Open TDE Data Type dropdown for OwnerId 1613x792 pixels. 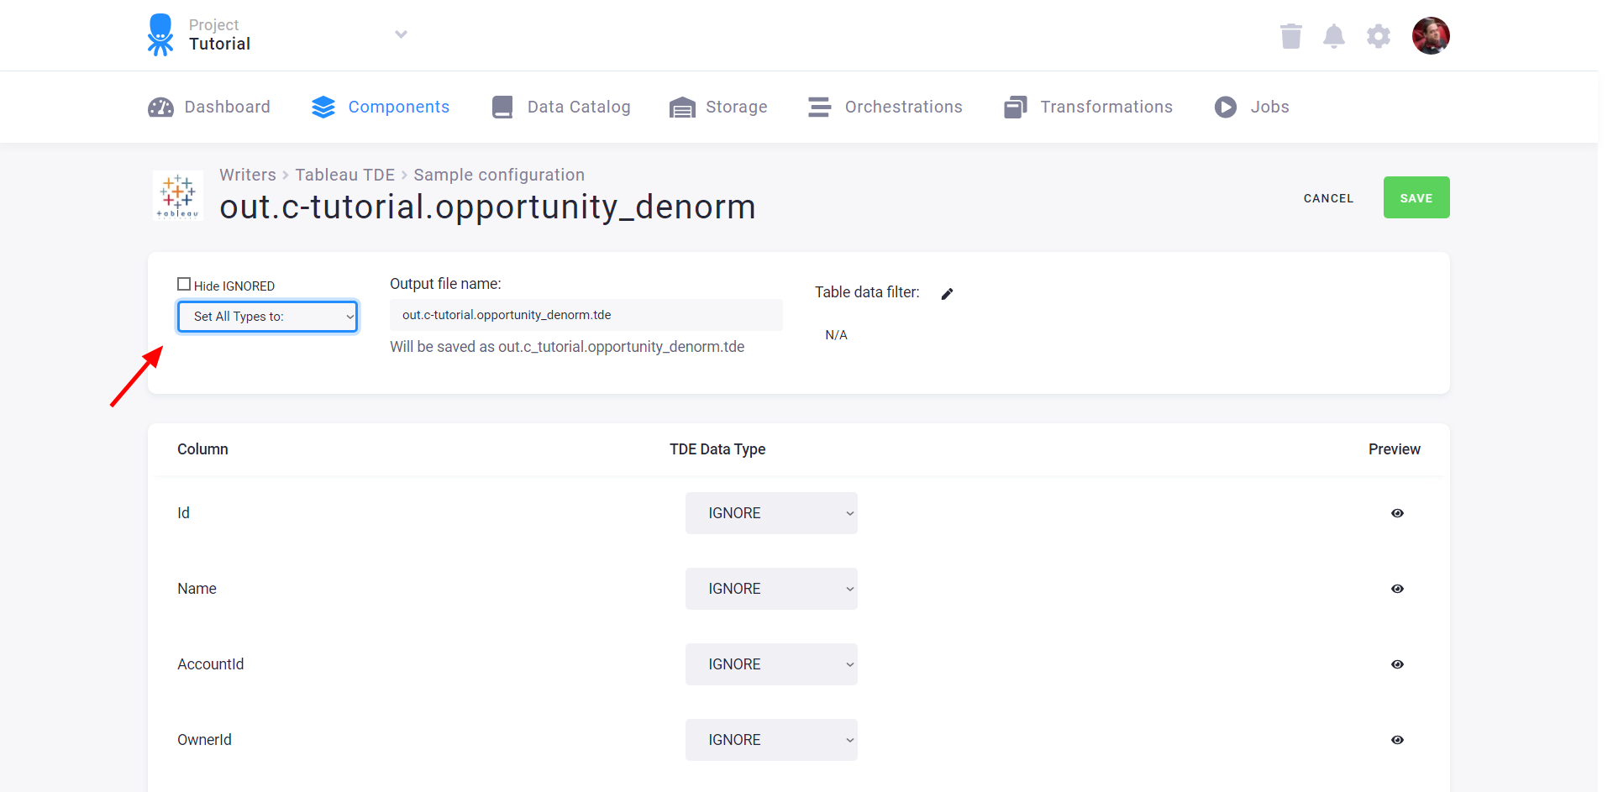(771, 740)
